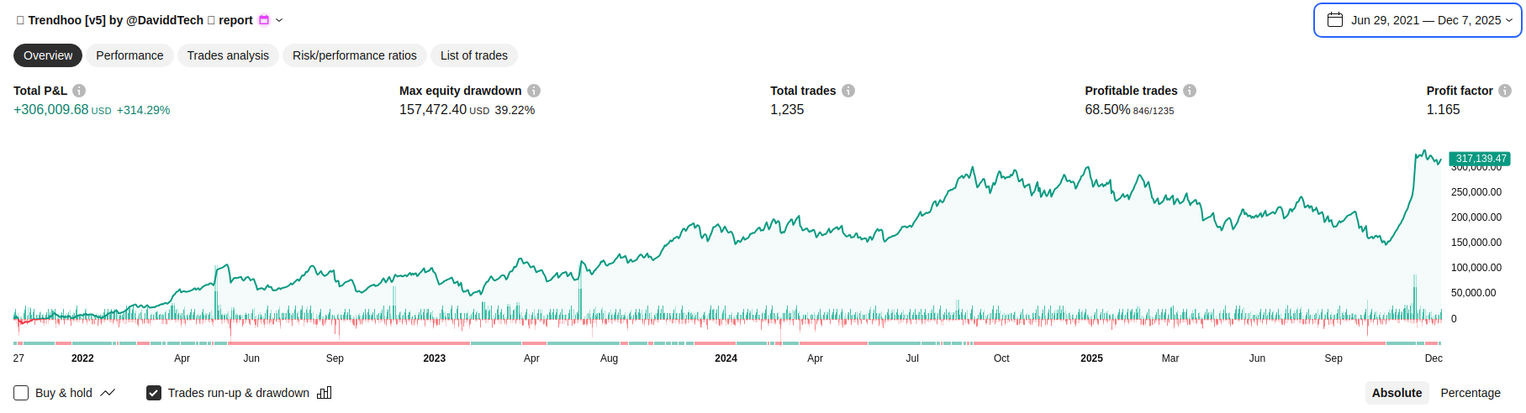
Task: Switch chart scale to Percentage
Action: (1471, 393)
